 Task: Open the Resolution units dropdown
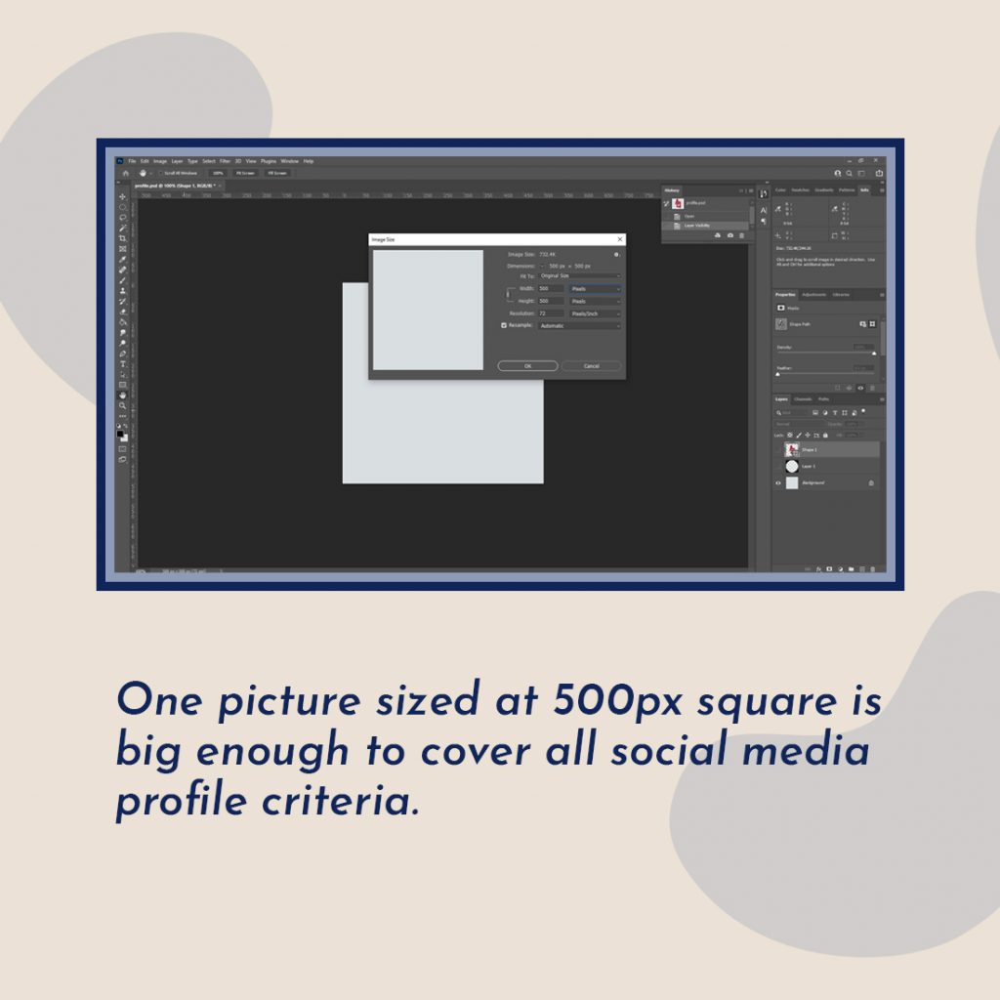[595, 313]
